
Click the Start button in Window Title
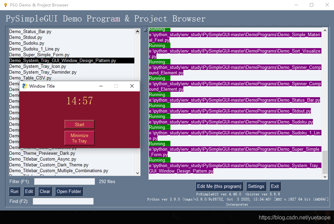[x=80, y=124]
